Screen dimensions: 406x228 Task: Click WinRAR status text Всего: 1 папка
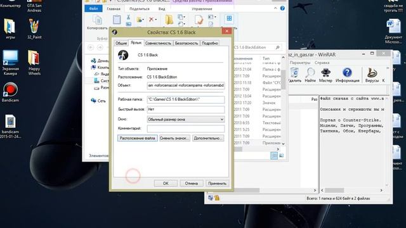click(x=338, y=198)
